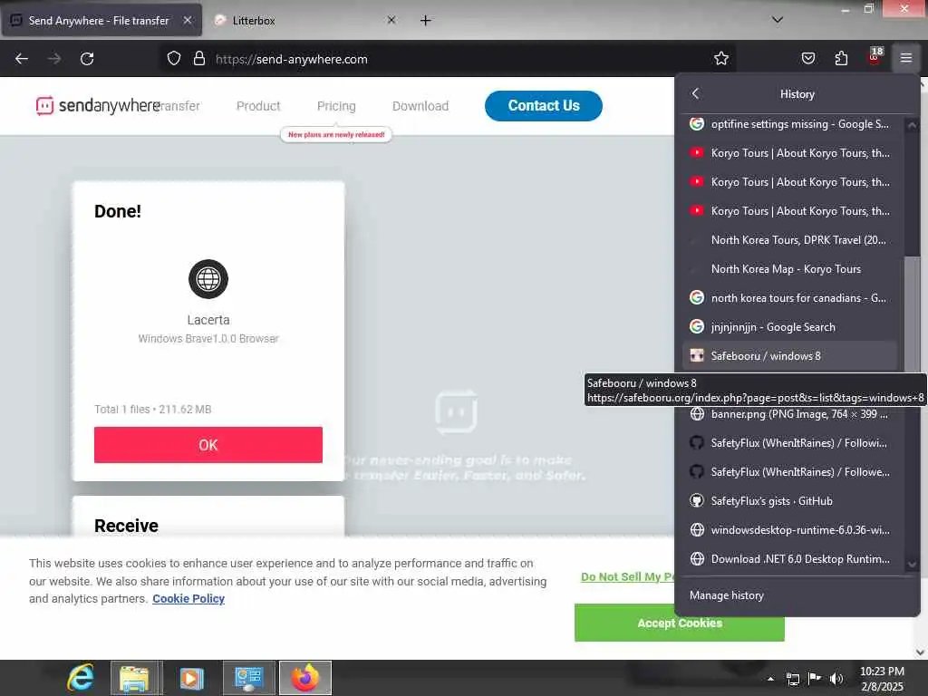Switch to the Litterbox tab

point(304,21)
